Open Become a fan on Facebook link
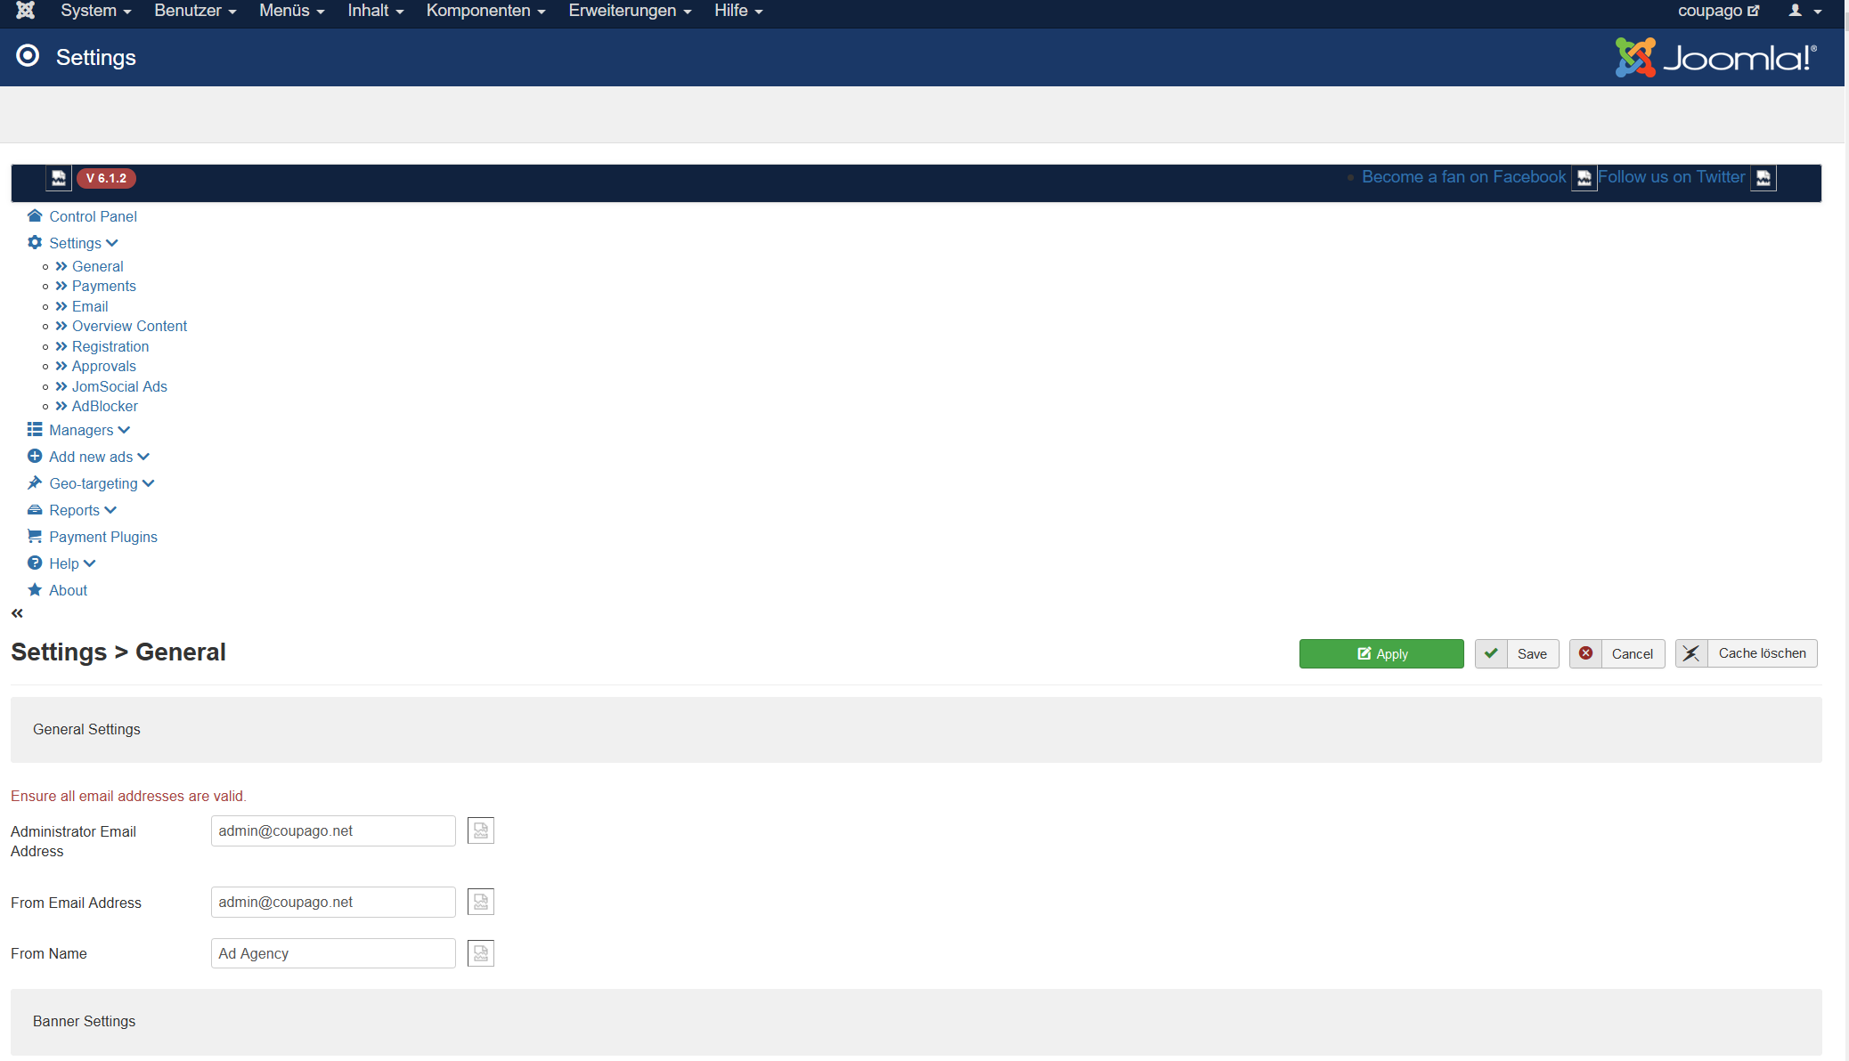This screenshot has width=1849, height=1061. (x=1463, y=177)
